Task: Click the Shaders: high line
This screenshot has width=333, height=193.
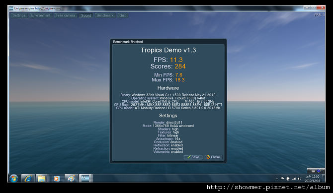Action: 168,129
